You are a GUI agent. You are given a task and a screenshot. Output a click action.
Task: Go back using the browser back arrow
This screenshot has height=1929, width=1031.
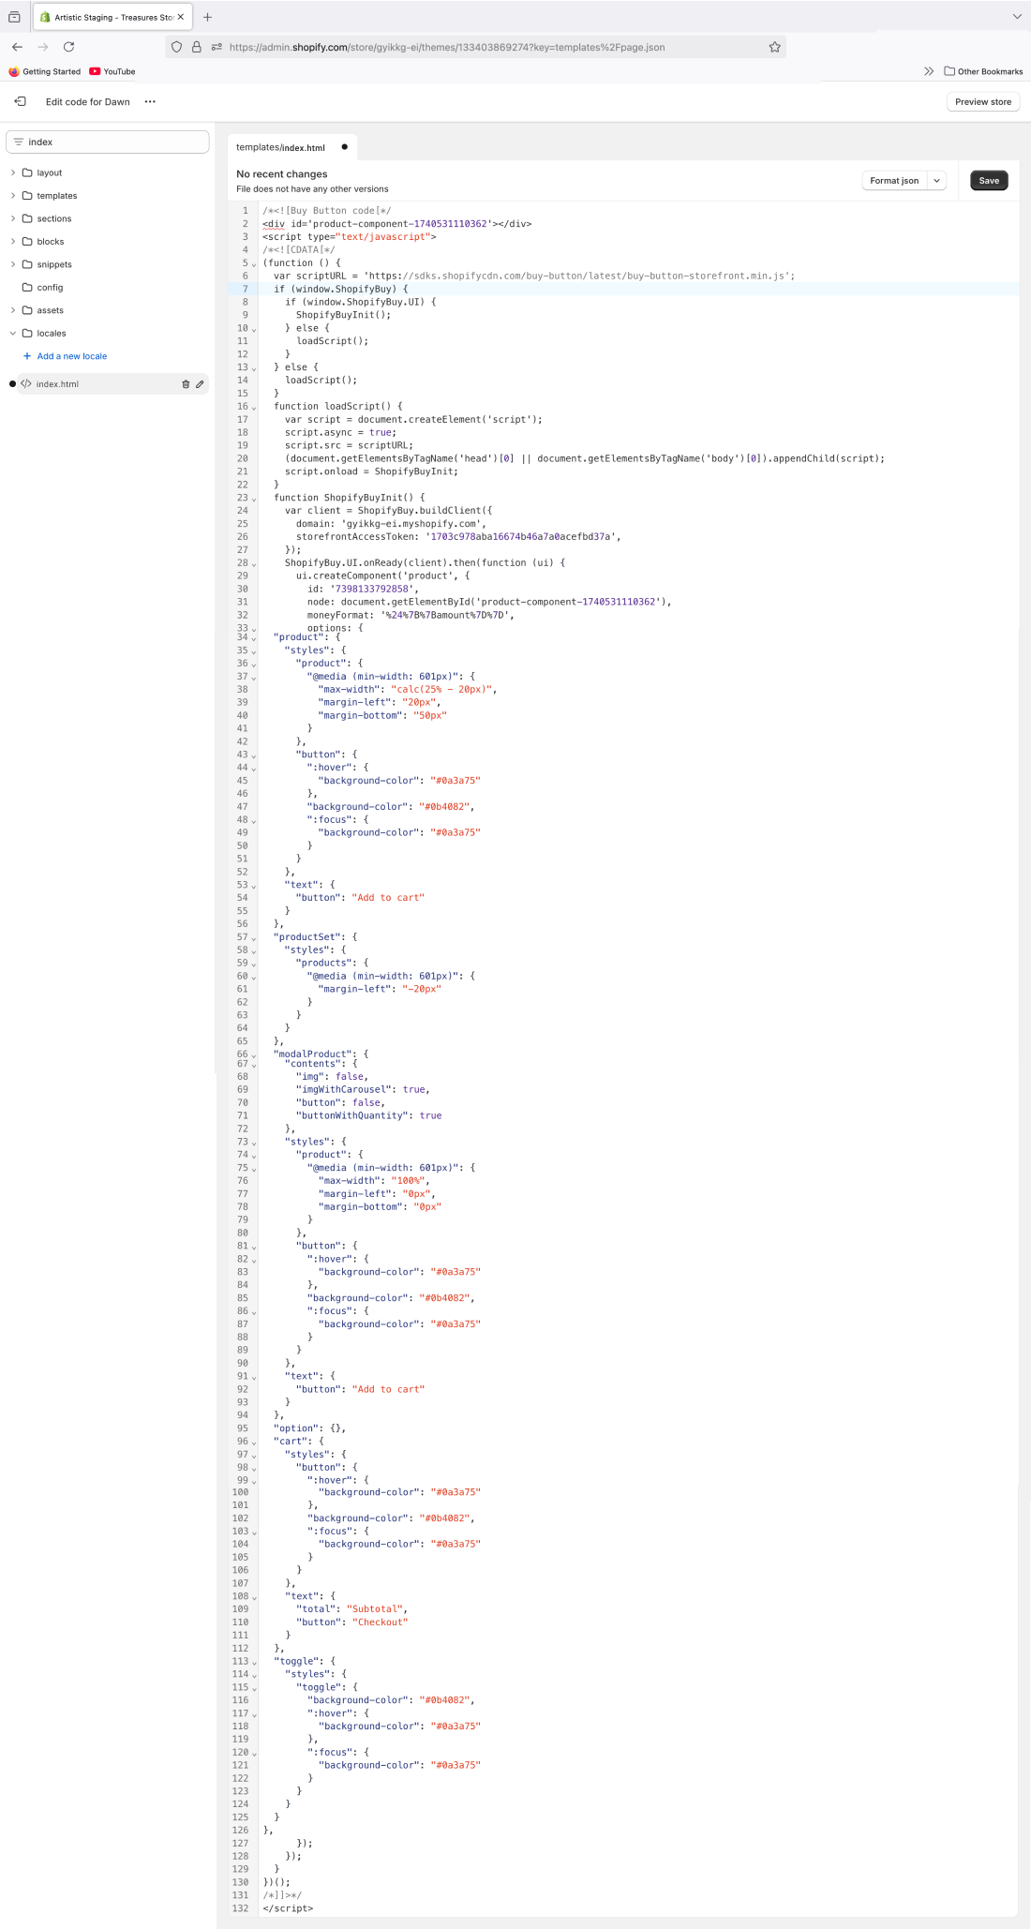(x=17, y=47)
